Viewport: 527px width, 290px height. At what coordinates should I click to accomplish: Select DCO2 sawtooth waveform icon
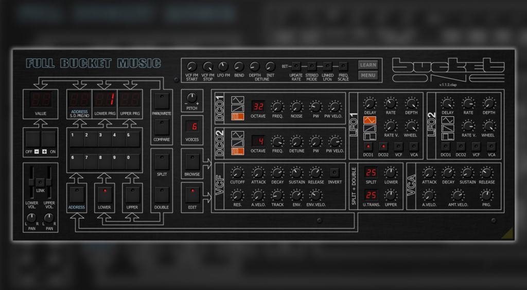pyautogui.click(x=238, y=143)
